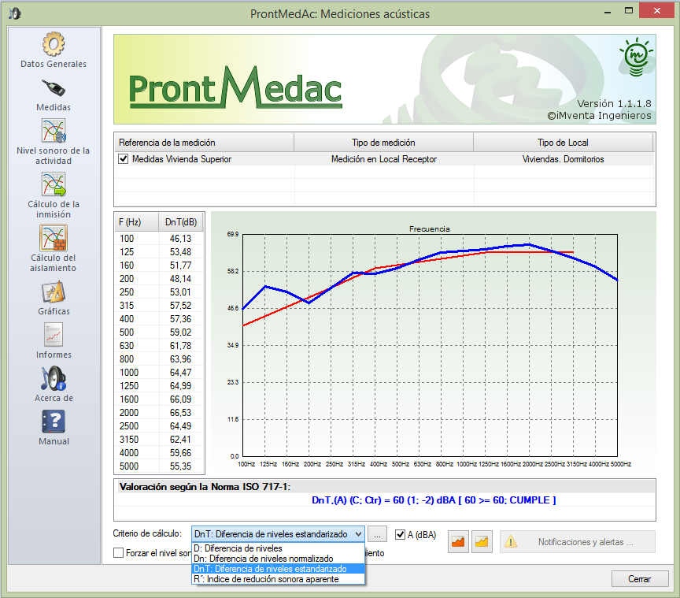This screenshot has width=680, height=598.
Task: Enable the Forzar el nivel checkbox
Action: coord(118,553)
